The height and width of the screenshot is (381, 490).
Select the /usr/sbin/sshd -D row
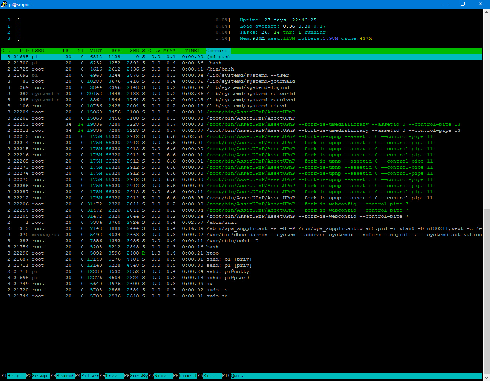pos(242,241)
